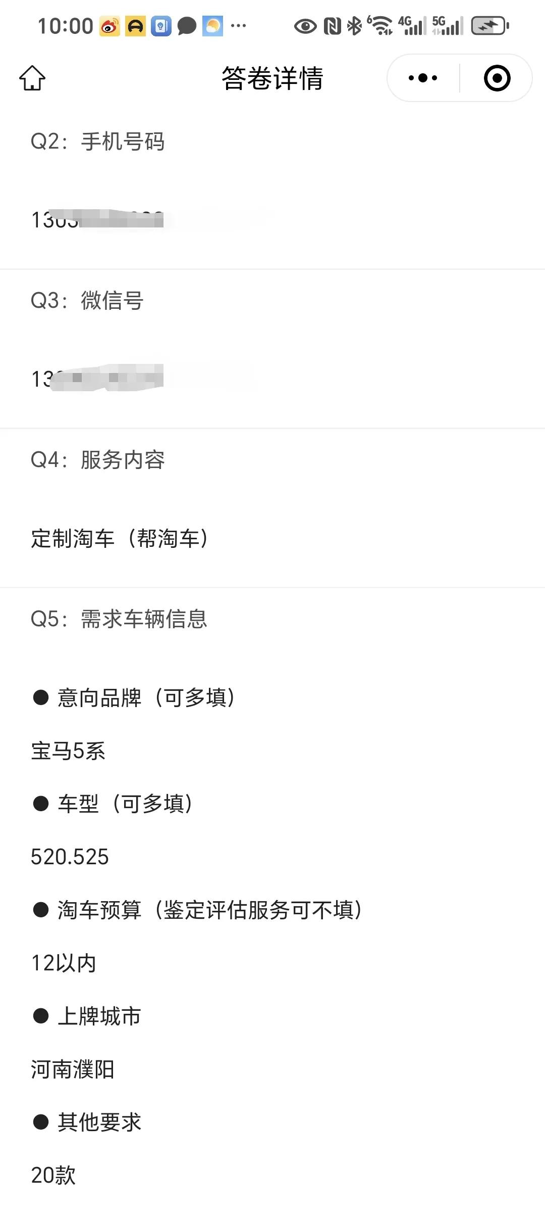Tap the 答卷详情 page title
Image resolution: width=545 pixels, height=1213 pixels.
click(272, 78)
